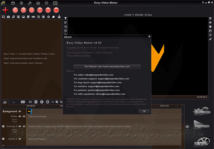
Task: Click the question mark help icon
Action: click(x=203, y=2)
